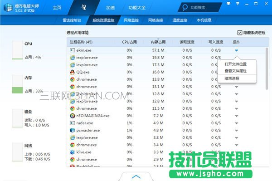Viewport: 272px width, 181px height.
Task: Choose 打开文件位置 from popup menu
Action: tap(236, 64)
